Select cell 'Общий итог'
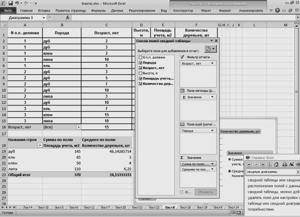 click(25, 175)
